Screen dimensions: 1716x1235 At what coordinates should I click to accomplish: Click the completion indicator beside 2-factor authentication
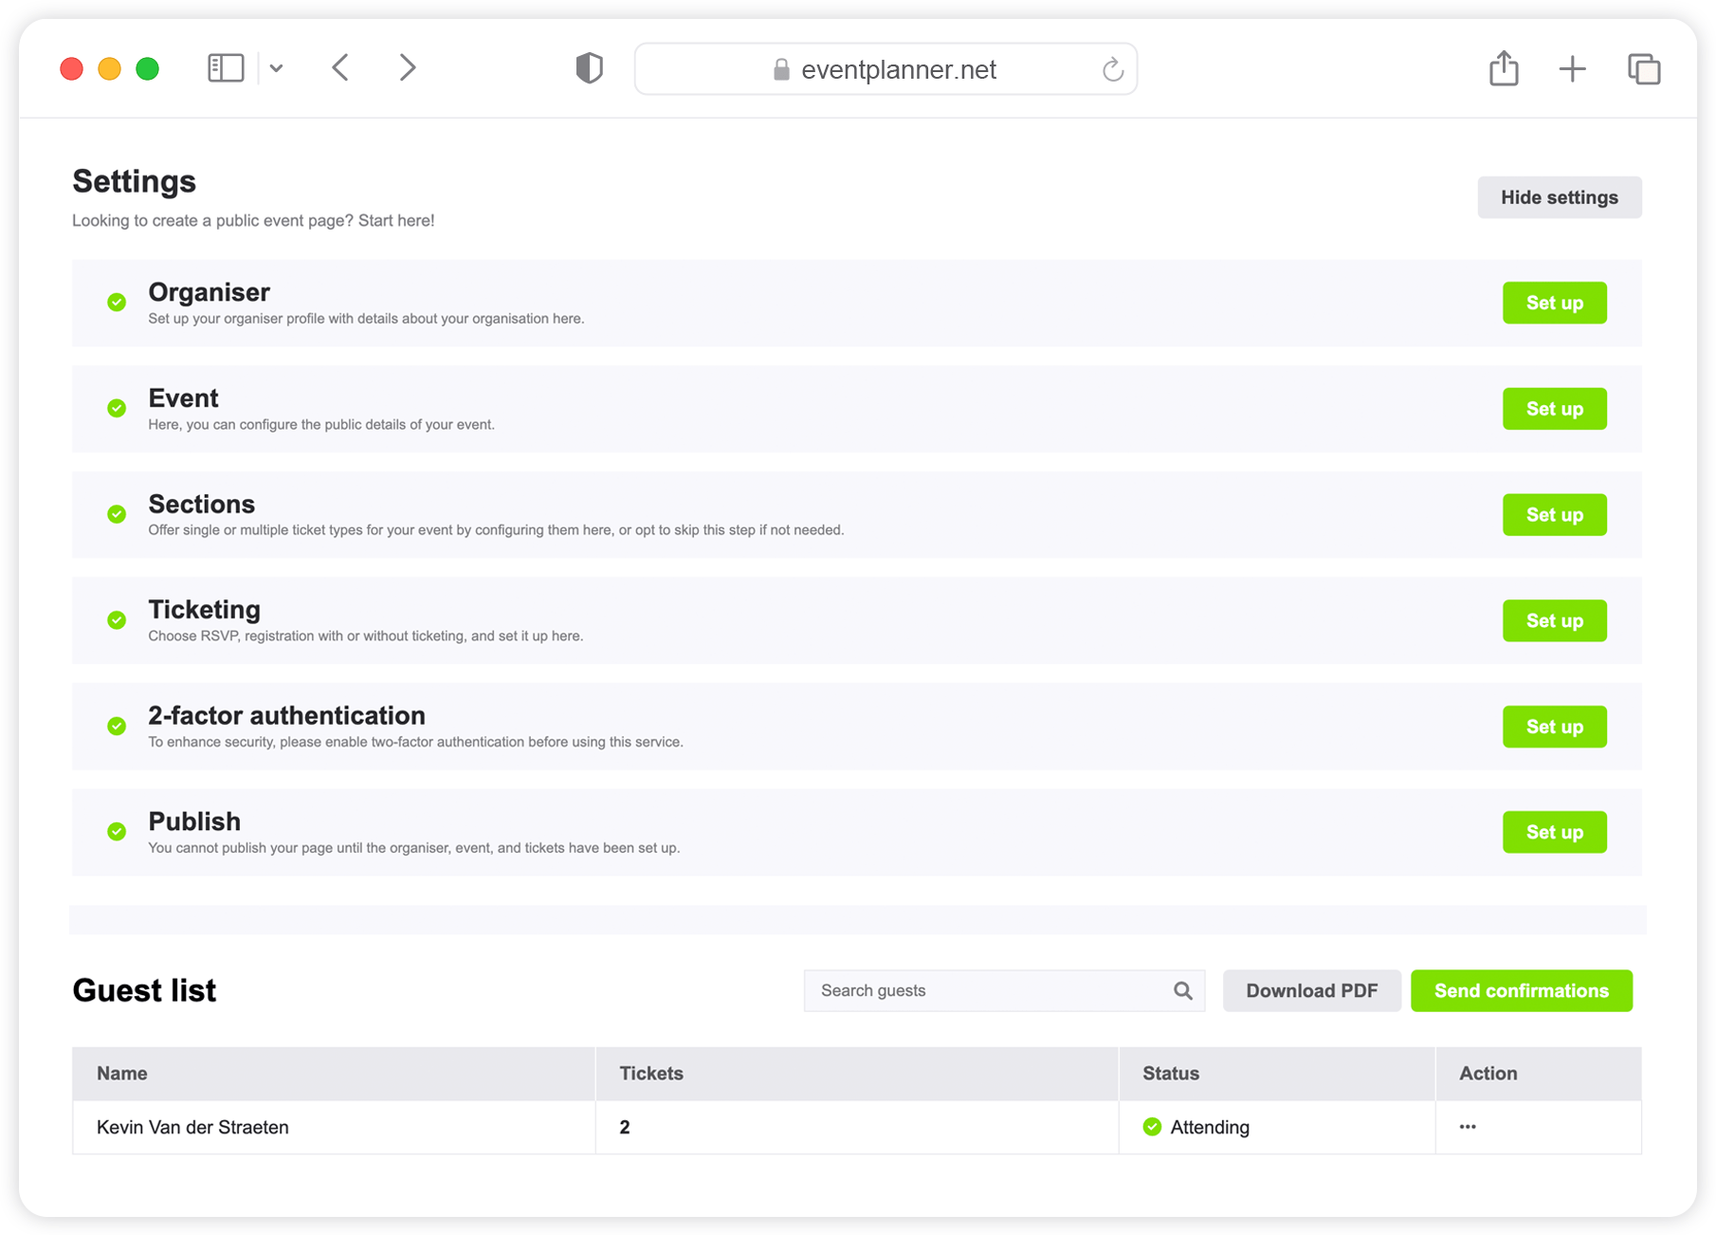pyautogui.click(x=117, y=727)
